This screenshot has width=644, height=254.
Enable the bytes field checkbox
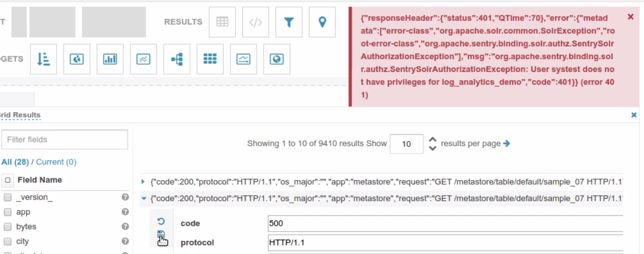(x=7, y=226)
